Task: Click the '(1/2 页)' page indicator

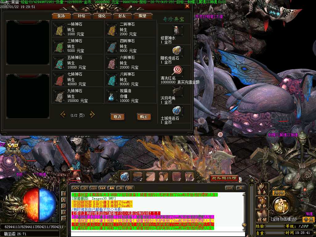Action: [x=77, y=115]
